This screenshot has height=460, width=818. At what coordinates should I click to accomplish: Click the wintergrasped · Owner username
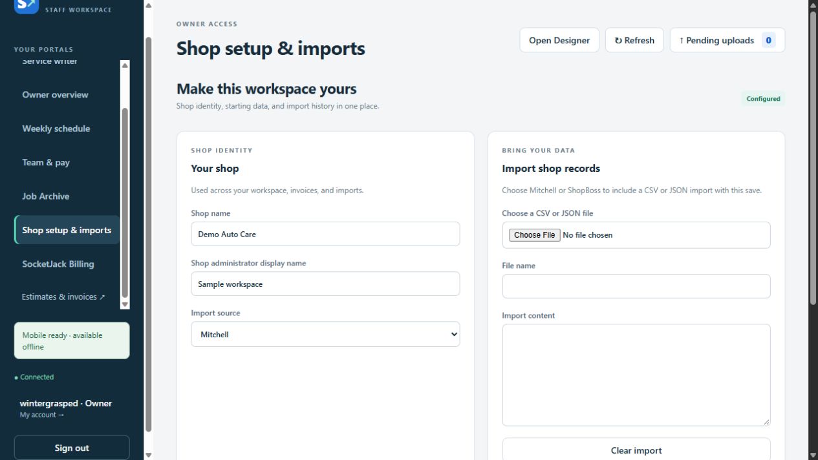coord(65,403)
